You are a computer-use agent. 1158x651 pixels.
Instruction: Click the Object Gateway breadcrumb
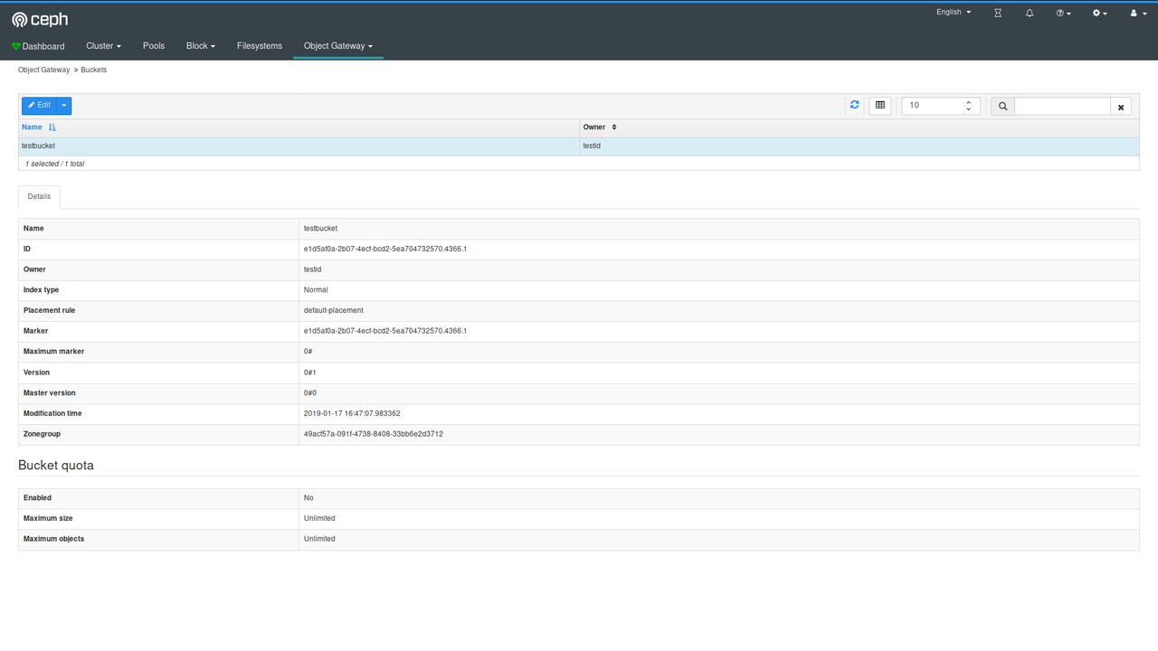point(43,70)
